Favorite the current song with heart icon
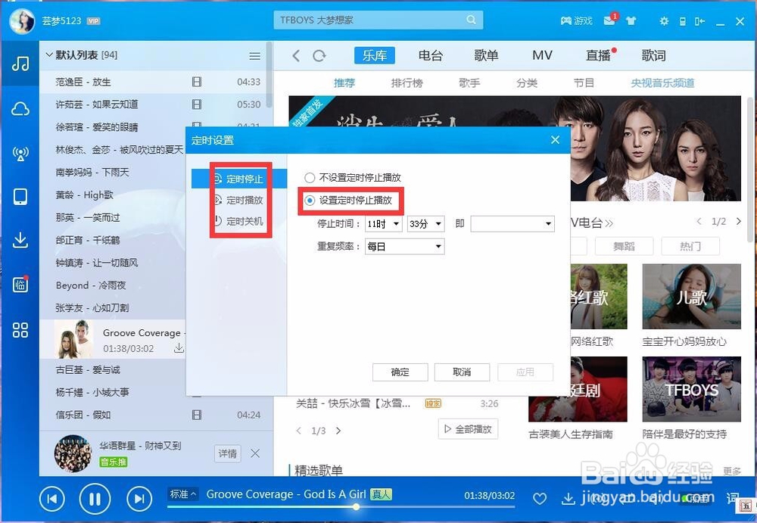Viewport: 757px width, 523px height. pos(540,499)
